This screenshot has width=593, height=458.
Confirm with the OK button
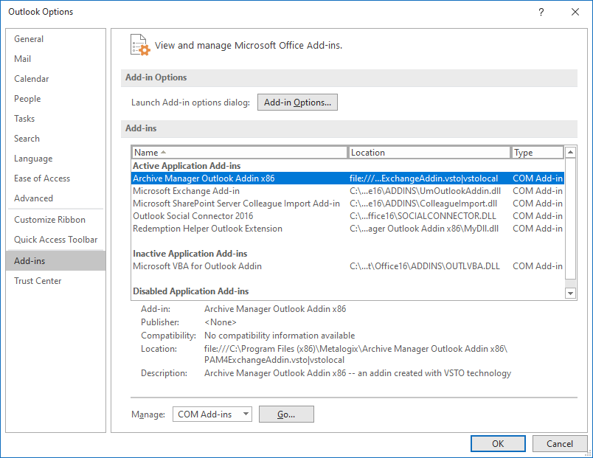tap(498, 443)
